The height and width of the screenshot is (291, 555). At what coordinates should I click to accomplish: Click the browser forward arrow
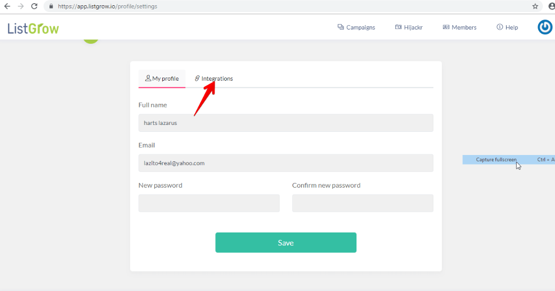pos(21,6)
